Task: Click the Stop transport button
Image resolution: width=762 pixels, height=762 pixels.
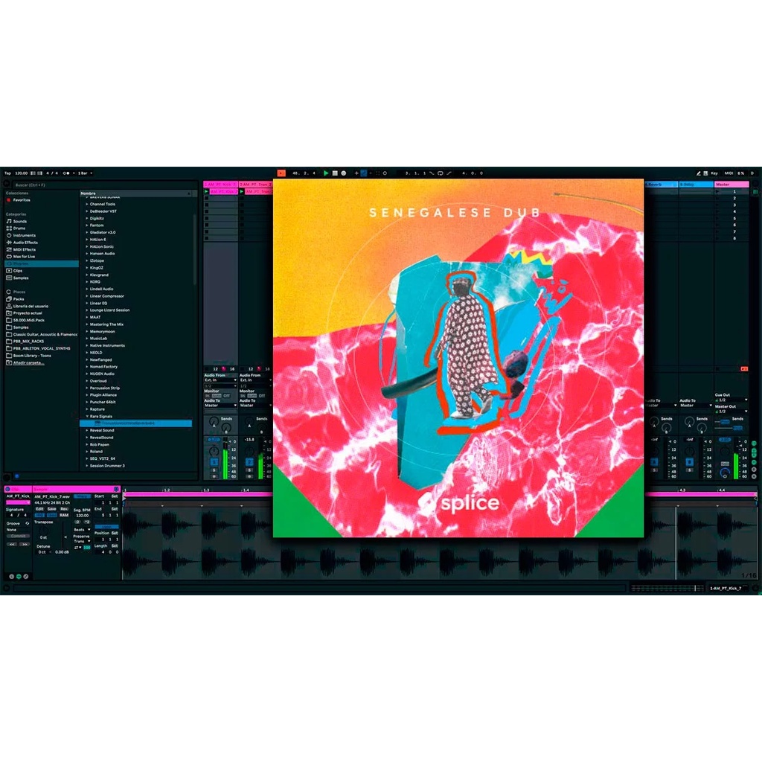Action: click(x=335, y=173)
